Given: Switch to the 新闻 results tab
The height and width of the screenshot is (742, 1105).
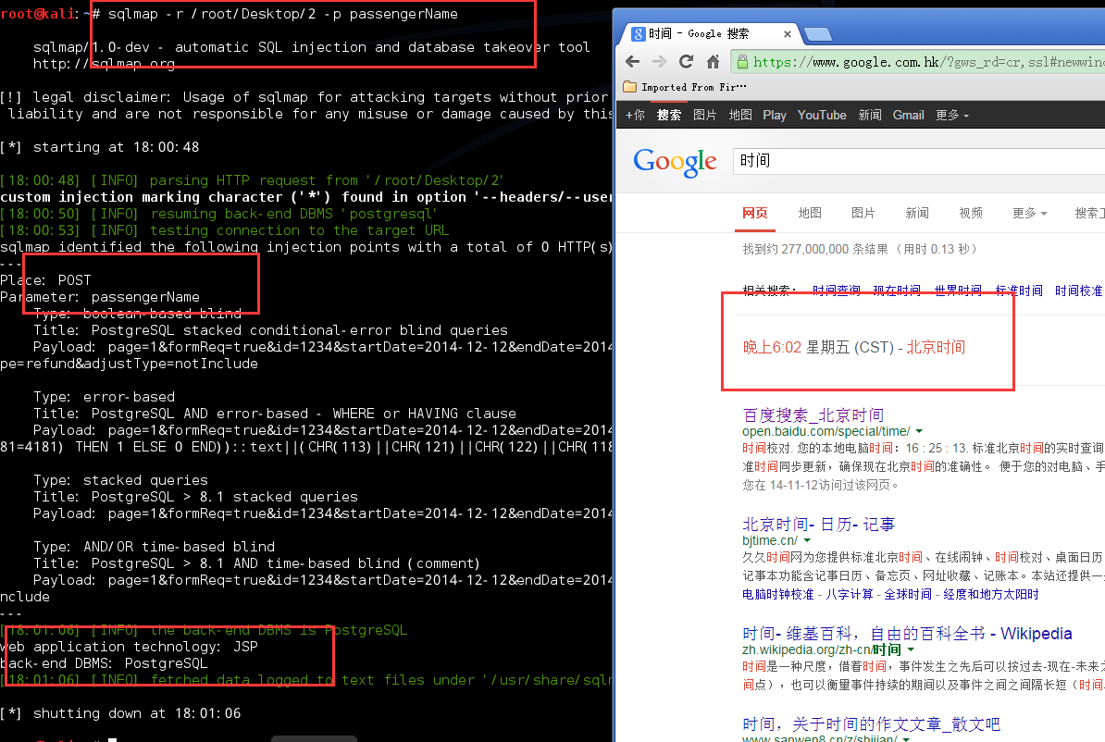Looking at the screenshot, I should 917,213.
